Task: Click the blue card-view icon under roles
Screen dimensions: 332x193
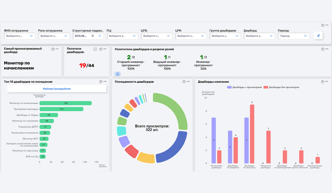Action: point(118,74)
